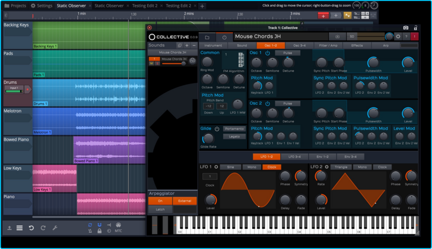The width and height of the screenshot is (432, 249).
Task: Click the clock icon in top right corner
Action: tap(374, 5)
